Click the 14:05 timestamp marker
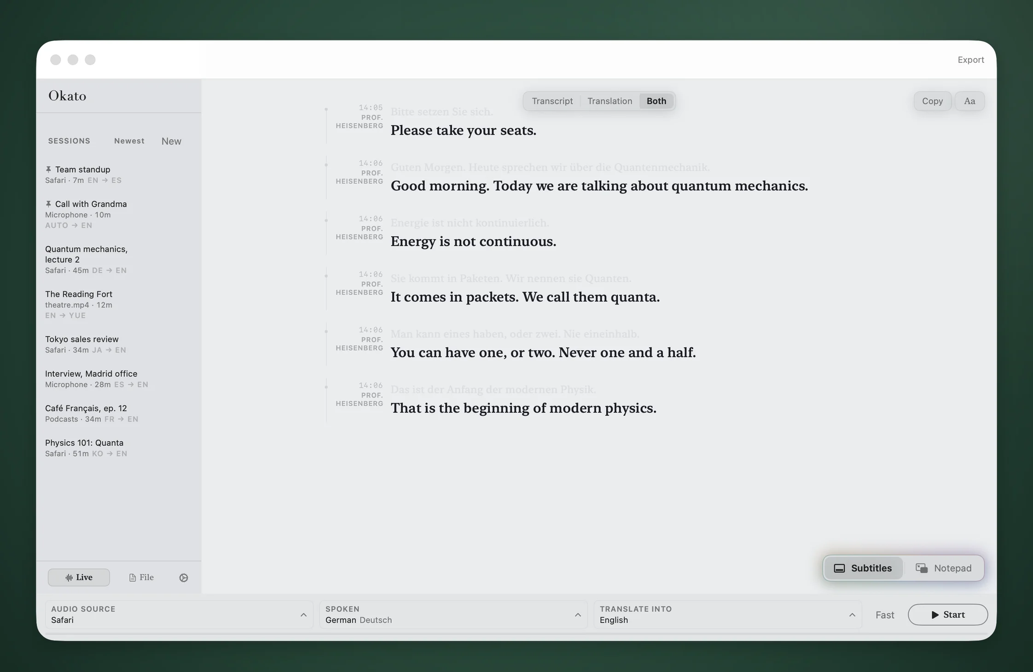The height and width of the screenshot is (672, 1033). (371, 107)
